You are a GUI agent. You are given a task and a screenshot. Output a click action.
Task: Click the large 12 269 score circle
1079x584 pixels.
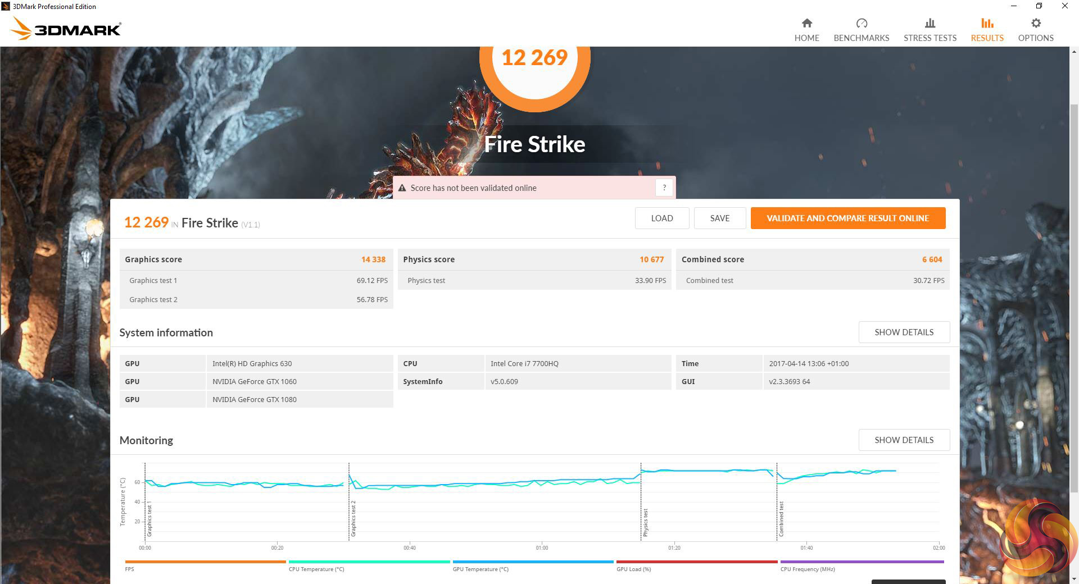[x=535, y=58]
